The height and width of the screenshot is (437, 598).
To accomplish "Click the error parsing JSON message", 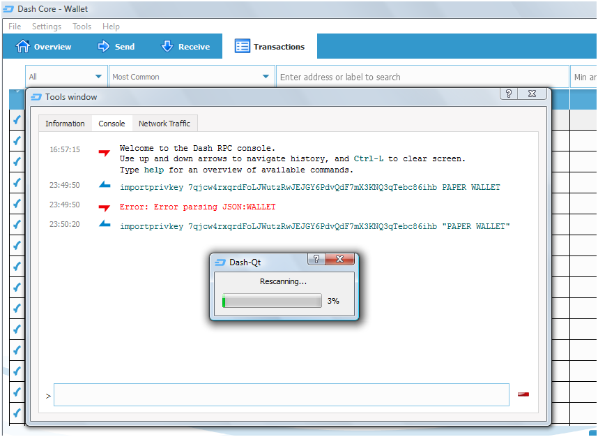I will pos(197,207).
